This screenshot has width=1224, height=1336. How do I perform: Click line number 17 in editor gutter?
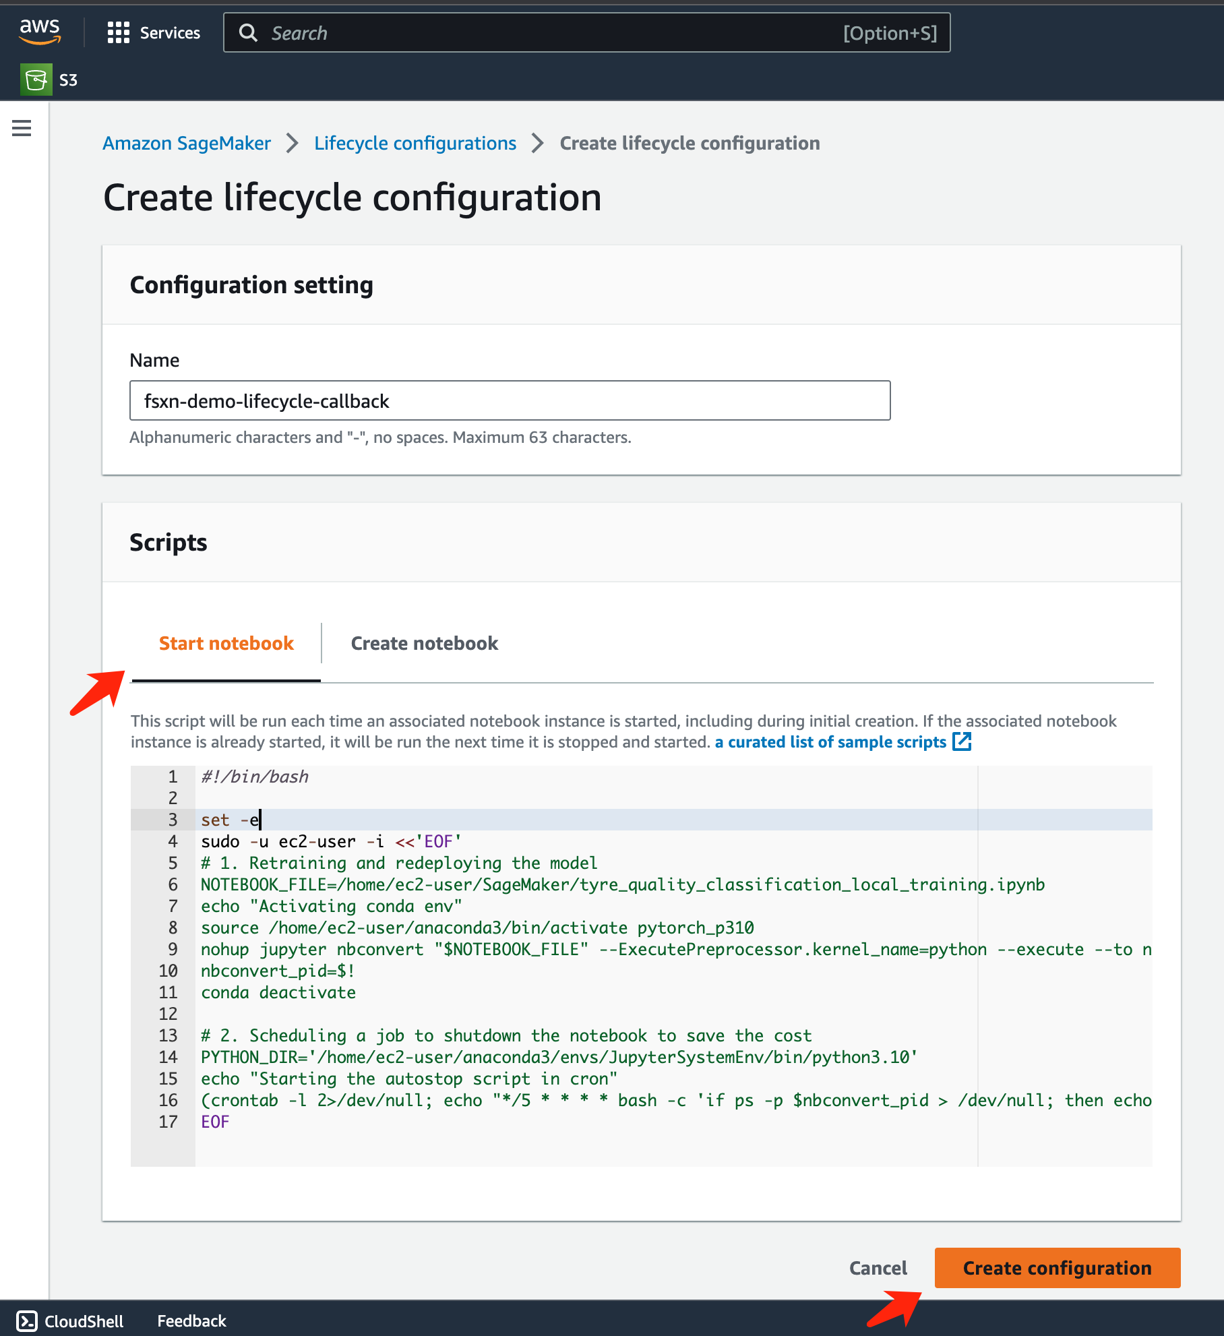(168, 1122)
